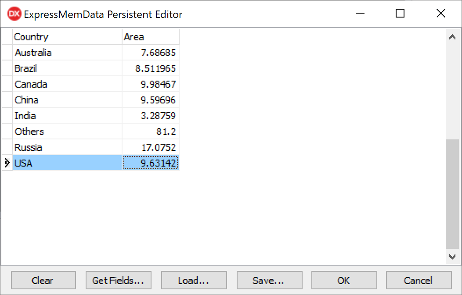The image size is (462, 295).
Task: Click the Clear button
Action: click(x=43, y=281)
